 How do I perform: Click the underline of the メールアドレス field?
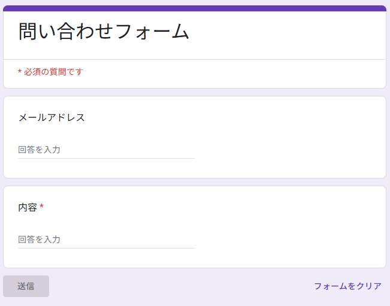coord(106,158)
